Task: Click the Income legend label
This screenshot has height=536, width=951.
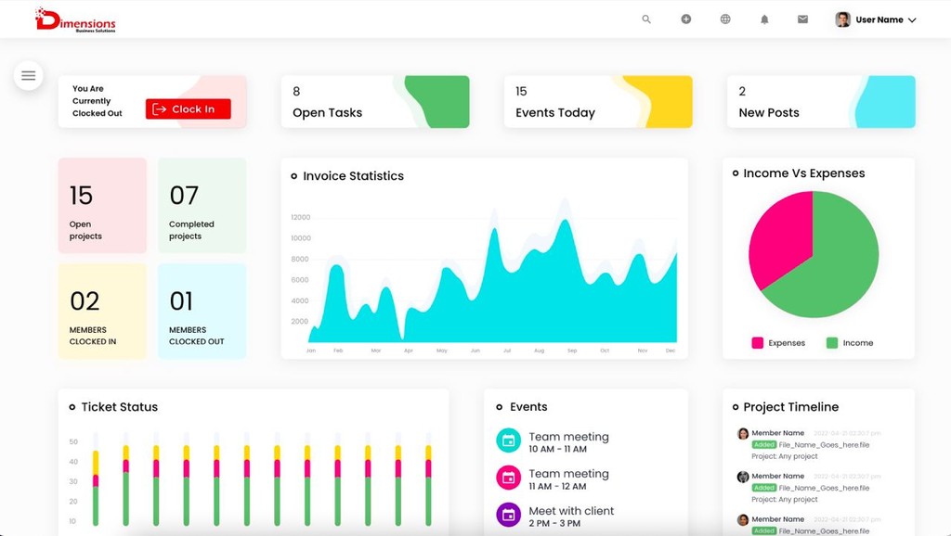Action: click(x=858, y=343)
